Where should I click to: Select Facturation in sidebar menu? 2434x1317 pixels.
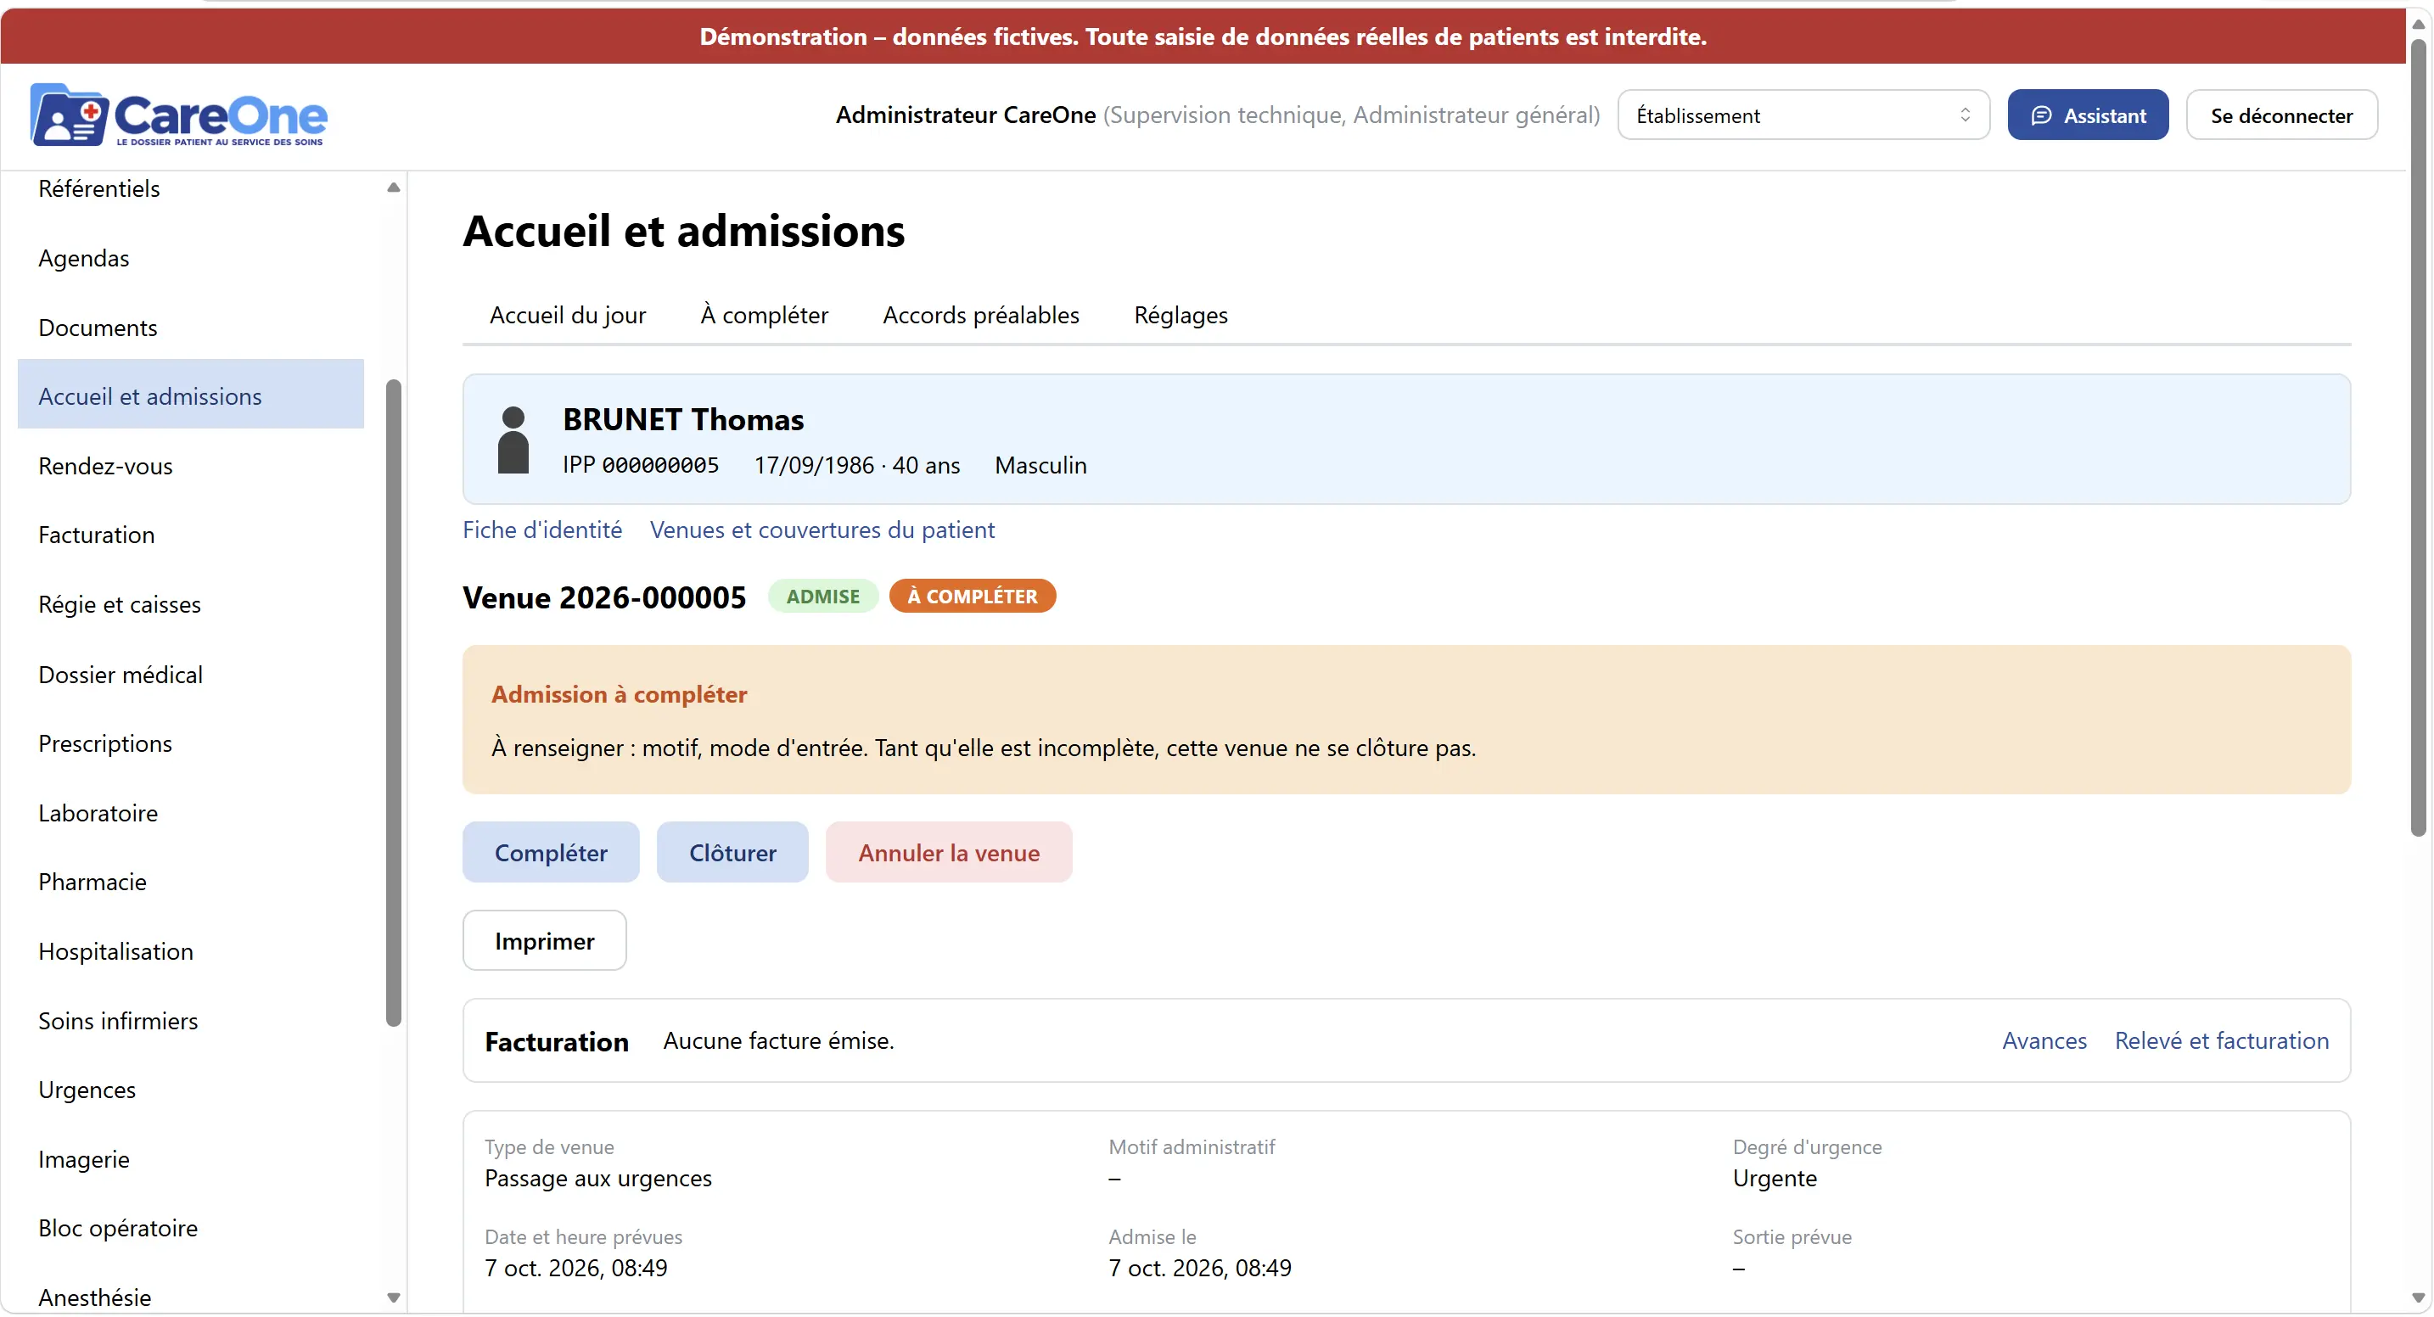pyautogui.click(x=191, y=535)
